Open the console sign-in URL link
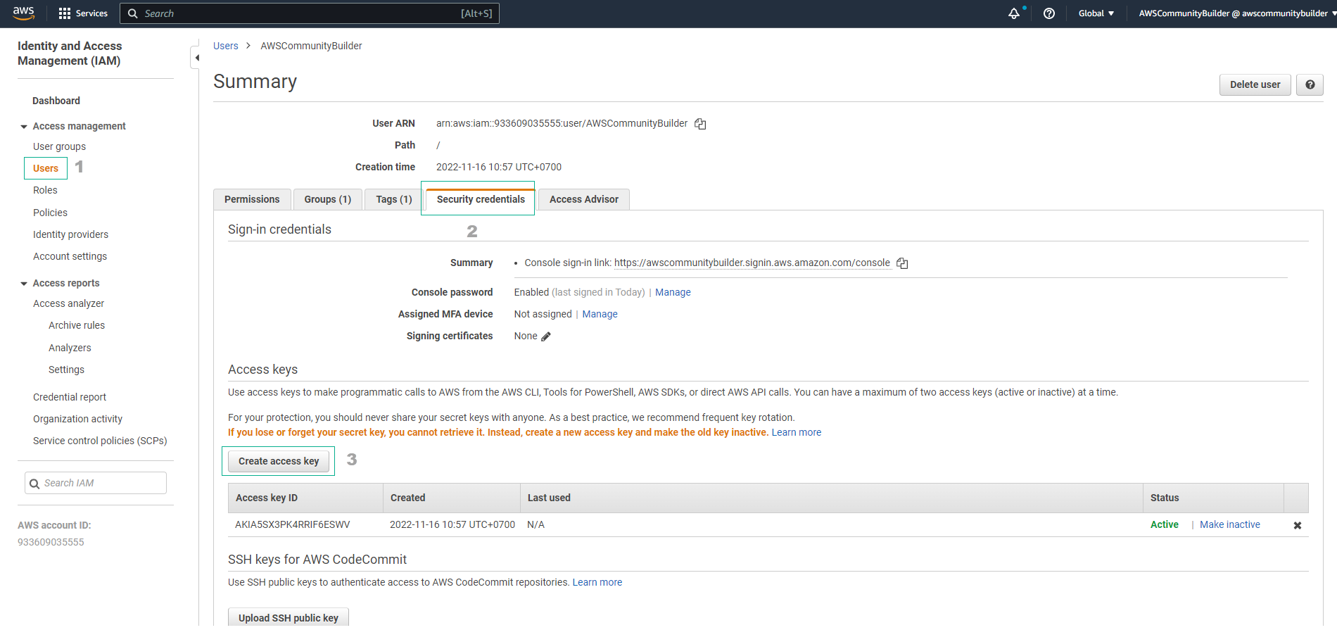The width and height of the screenshot is (1337, 630). coord(752,263)
